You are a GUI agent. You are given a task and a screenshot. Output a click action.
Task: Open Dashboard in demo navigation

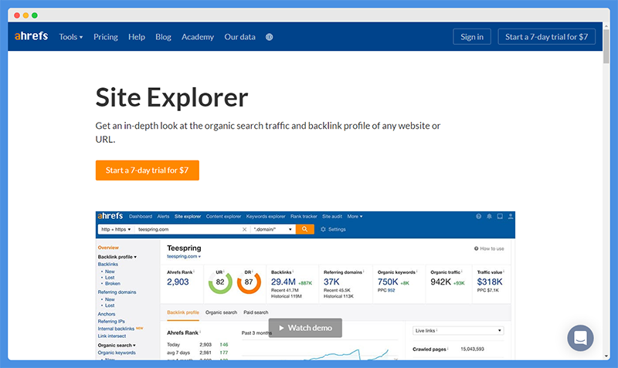tap(141, 217)
